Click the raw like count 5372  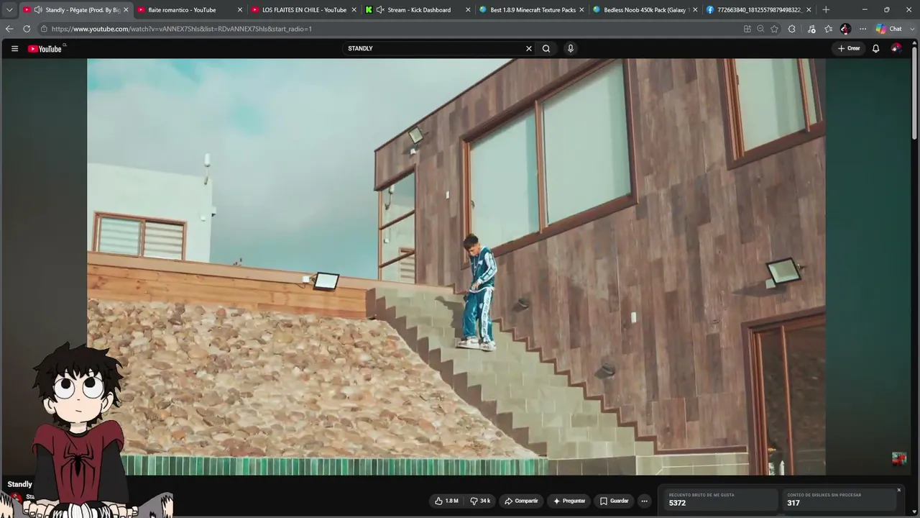click(677, 503)
